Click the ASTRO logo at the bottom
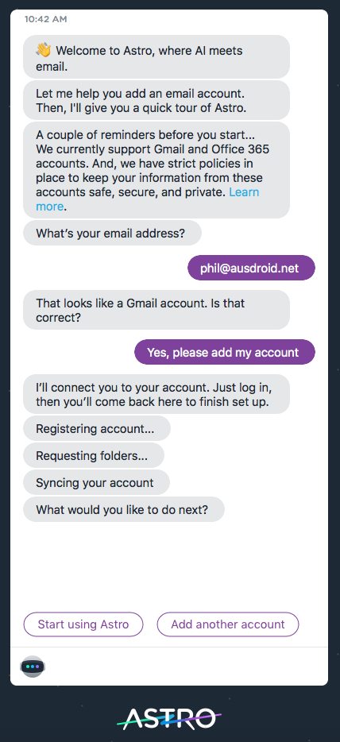The height and width of the screenshot is (742, 340). pos(169,718)
